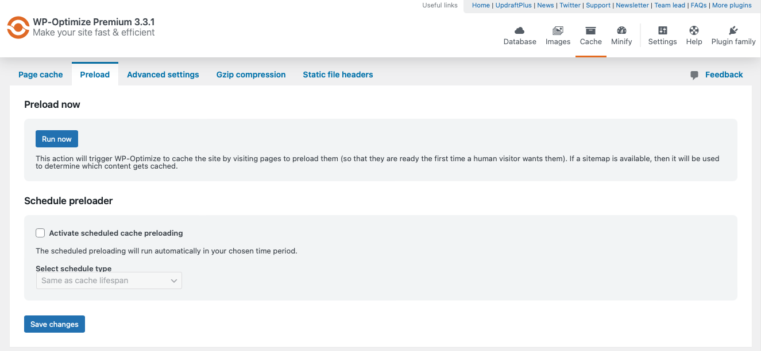Click the Feedback speech bubble icon
This screenshot has width=761, height=351.
coord(694,75)
